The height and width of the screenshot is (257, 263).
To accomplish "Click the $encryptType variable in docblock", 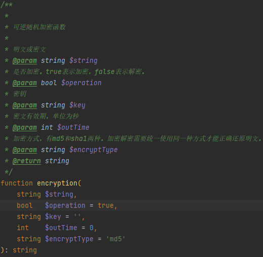I will (x=94, y=150).
